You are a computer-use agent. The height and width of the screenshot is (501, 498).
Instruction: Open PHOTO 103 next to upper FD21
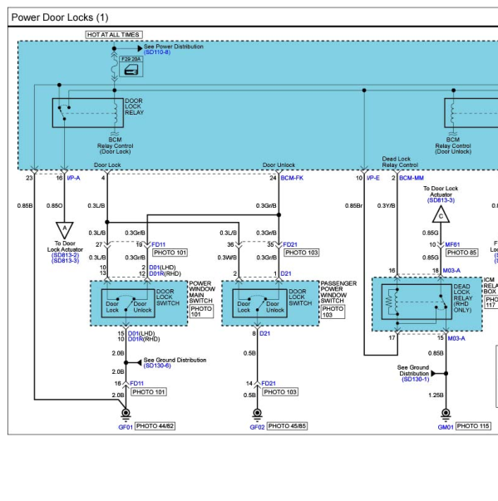[x=302, y=253]
